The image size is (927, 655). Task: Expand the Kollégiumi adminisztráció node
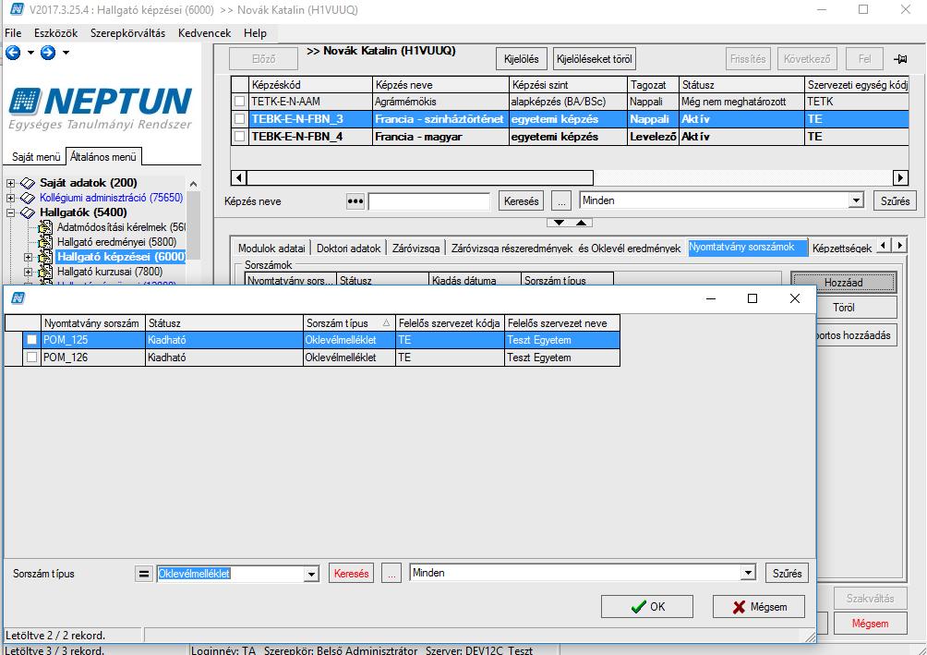[11, 198]
